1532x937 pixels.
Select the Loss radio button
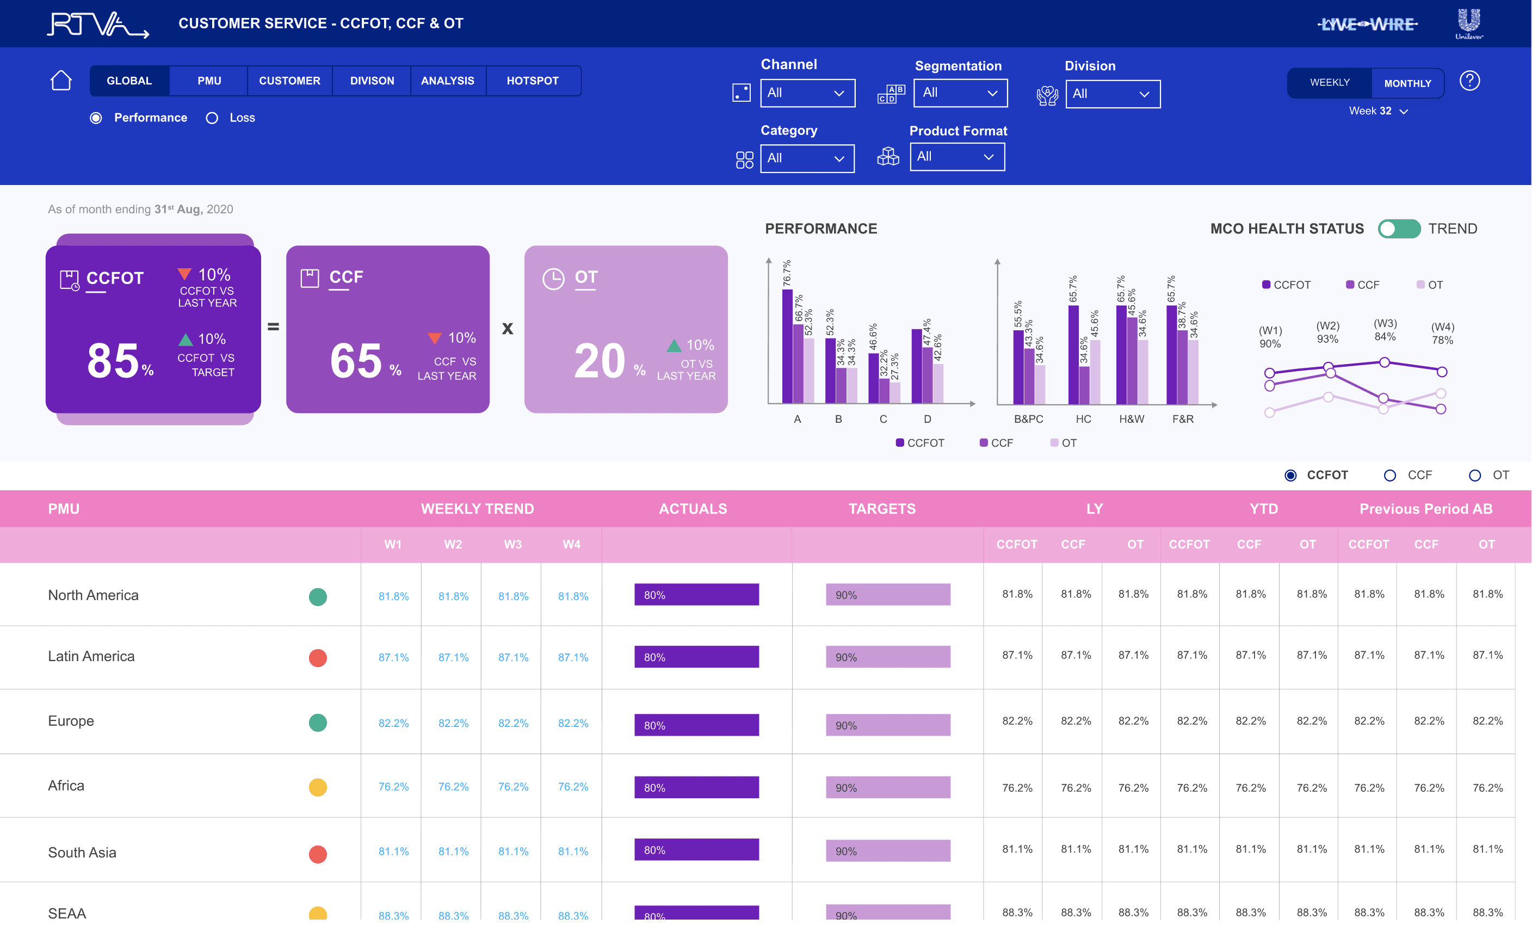tap(212, 118)
